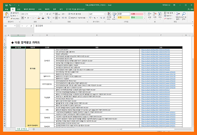Click the Copy (복사) icon

pyautogui.click(x=12, y=16)
